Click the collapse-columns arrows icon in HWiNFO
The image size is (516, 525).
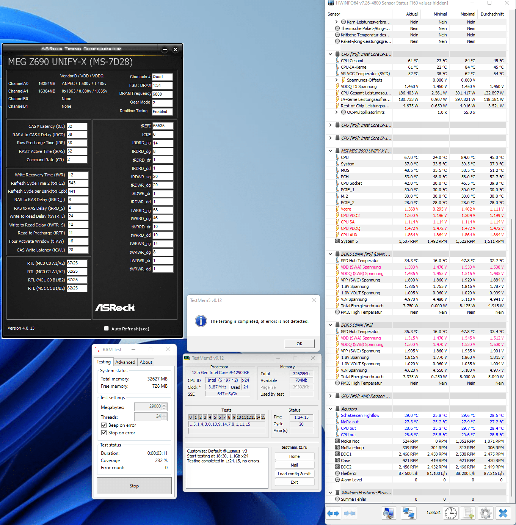pos(350,513)
